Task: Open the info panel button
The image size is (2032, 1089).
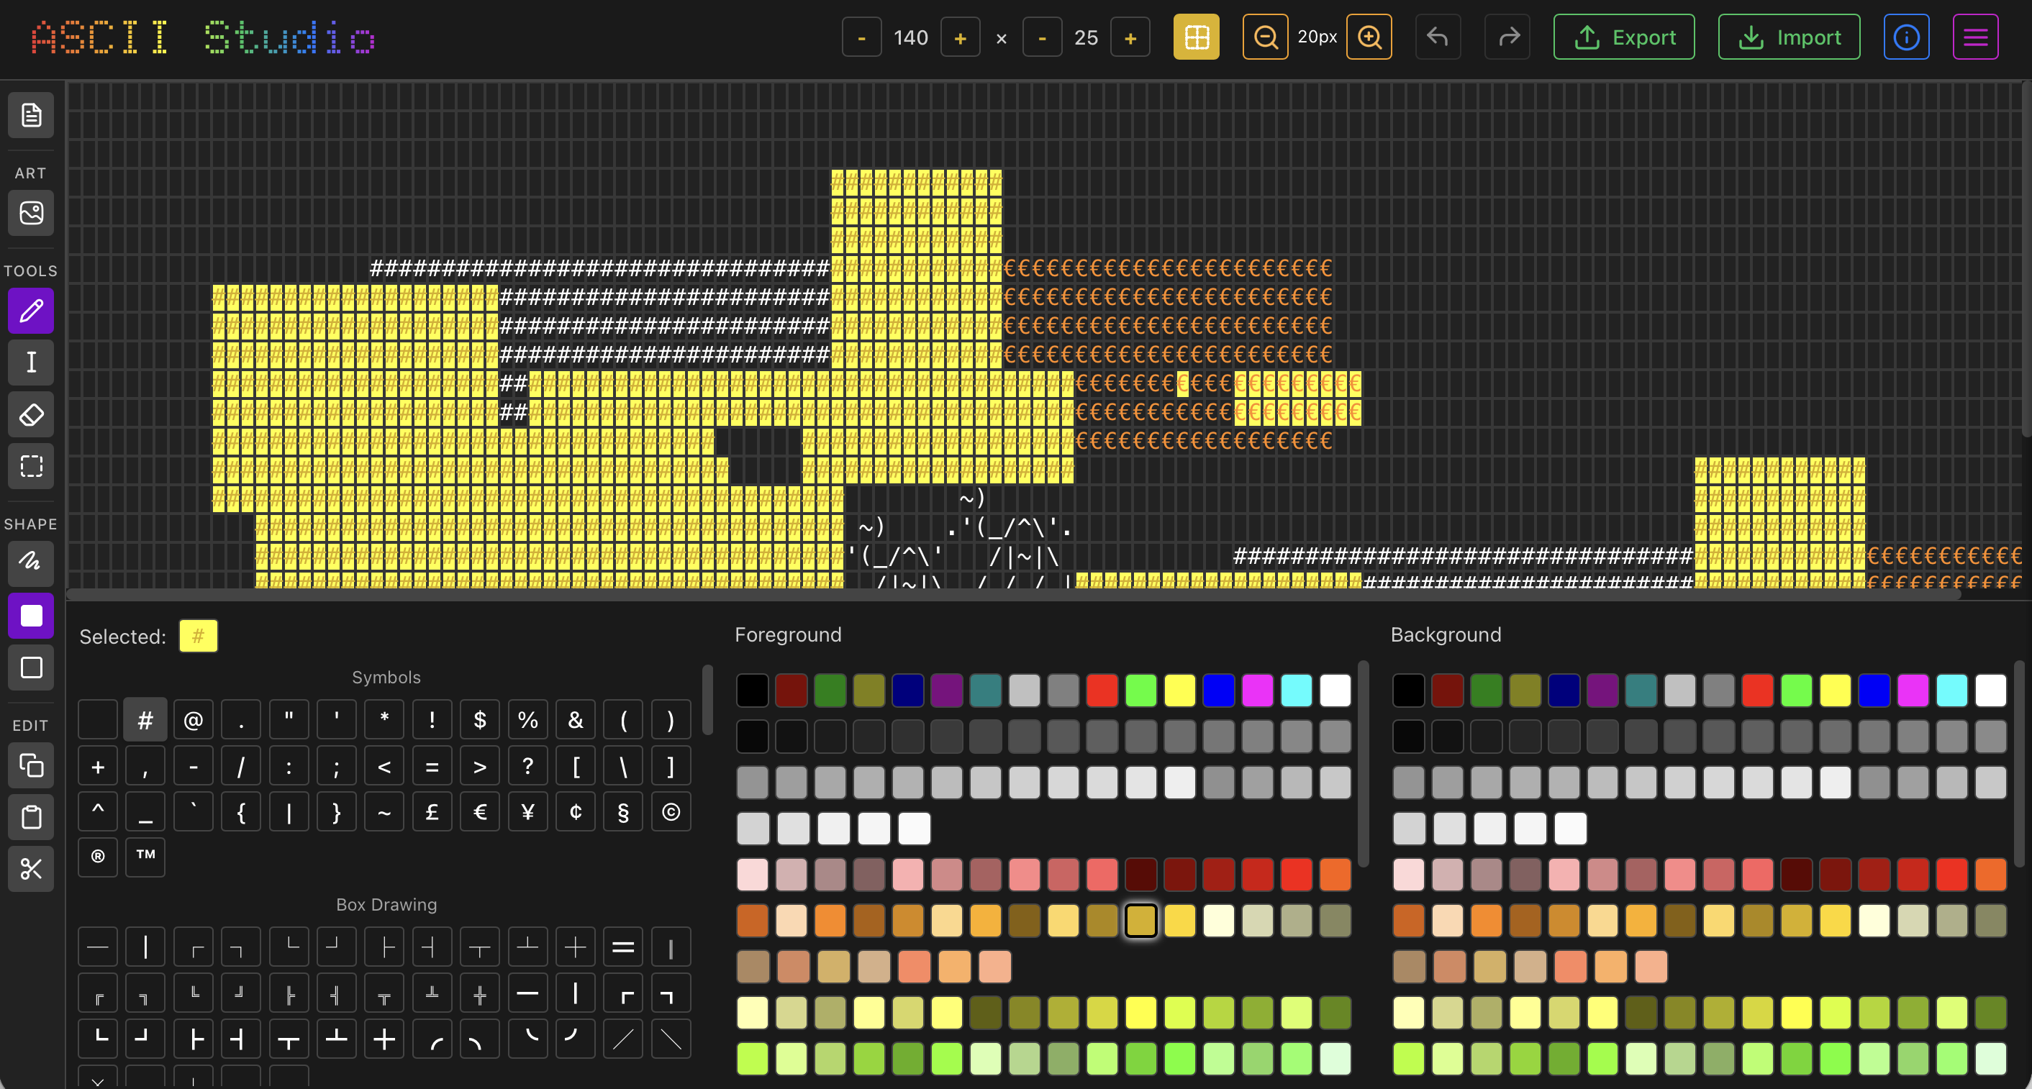Action: [1906, 37]
